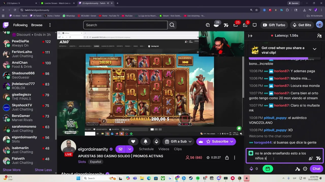The width and height of the screenshot is (325, 182).
Task: Expand the viral clip callout chevron
Action: (x=315, y=49)
